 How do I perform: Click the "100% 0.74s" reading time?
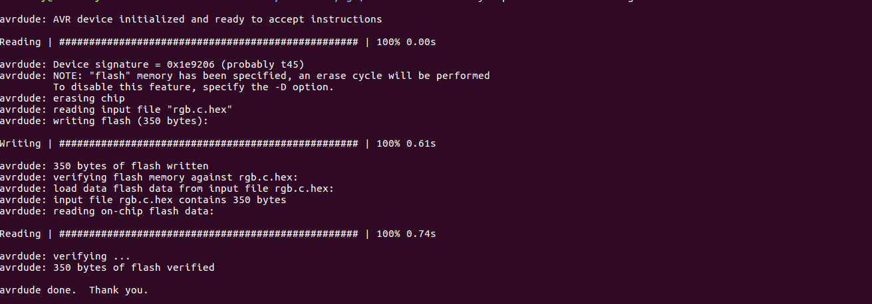(x=406, y=234)
